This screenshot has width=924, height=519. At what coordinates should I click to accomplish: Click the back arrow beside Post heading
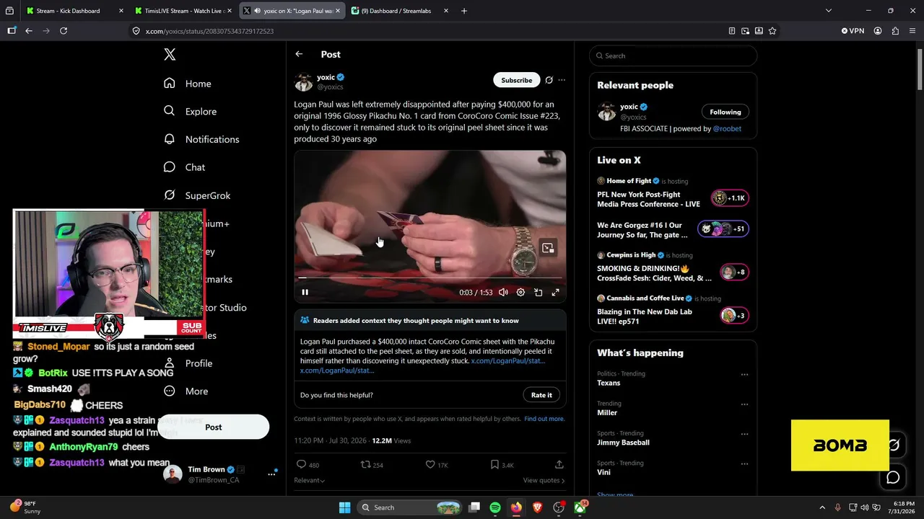coord(299,54)
